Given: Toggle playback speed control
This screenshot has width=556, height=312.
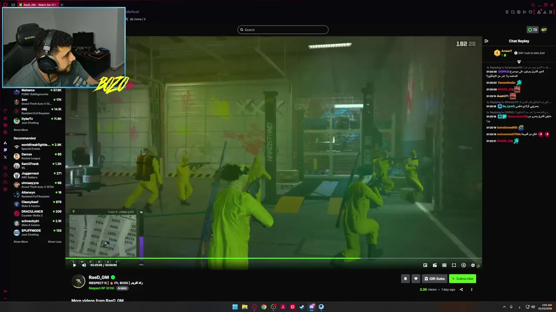Looking at the screenshot, I should click(463, 265).
